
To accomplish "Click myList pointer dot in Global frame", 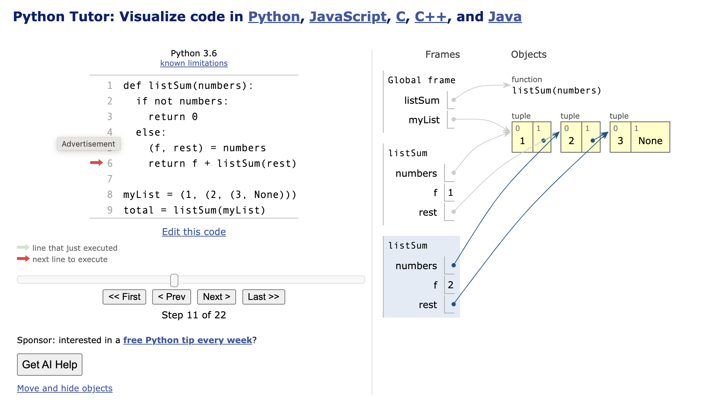I will point(454,119).
